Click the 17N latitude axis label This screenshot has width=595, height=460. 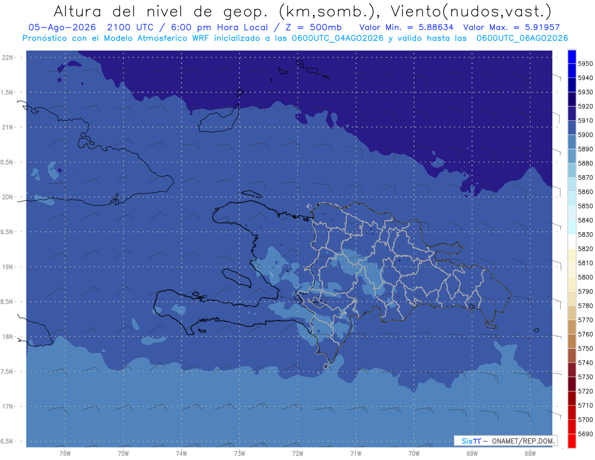pyautogui.click(x=8, y=406)
